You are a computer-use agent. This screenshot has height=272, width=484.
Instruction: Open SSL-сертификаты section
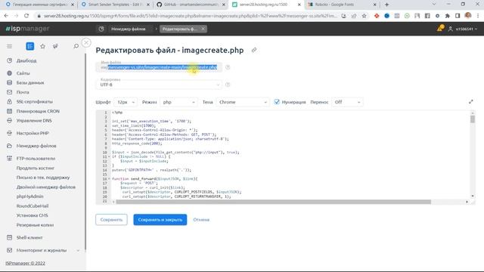click(34, 101)
